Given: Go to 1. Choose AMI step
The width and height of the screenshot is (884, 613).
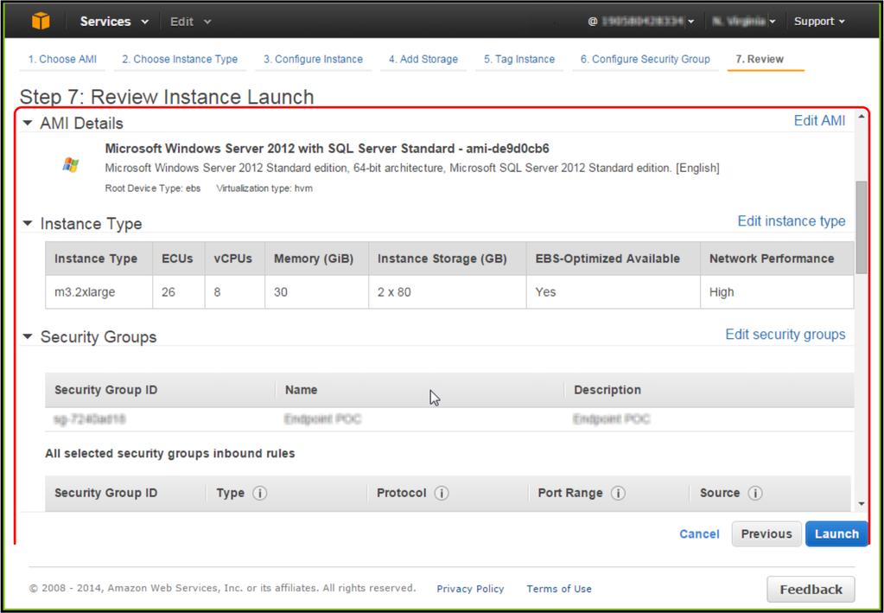Looking at the screenshot, I should [x=62, y=59].
